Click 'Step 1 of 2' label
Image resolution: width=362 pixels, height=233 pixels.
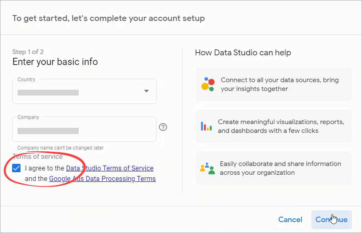[x=28, y=52]
